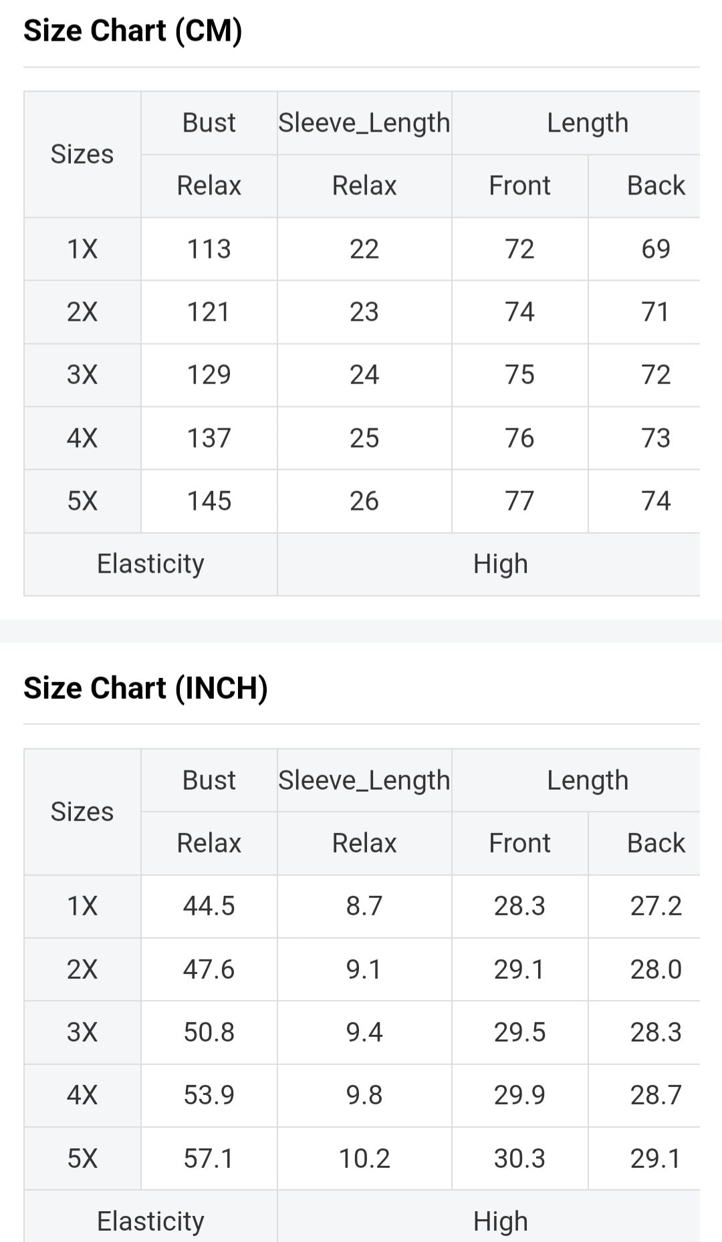The height and width of the screenshot is (1242, 722).
Task: Click the Size Chart (CM) heading
Action: point(132,31)
